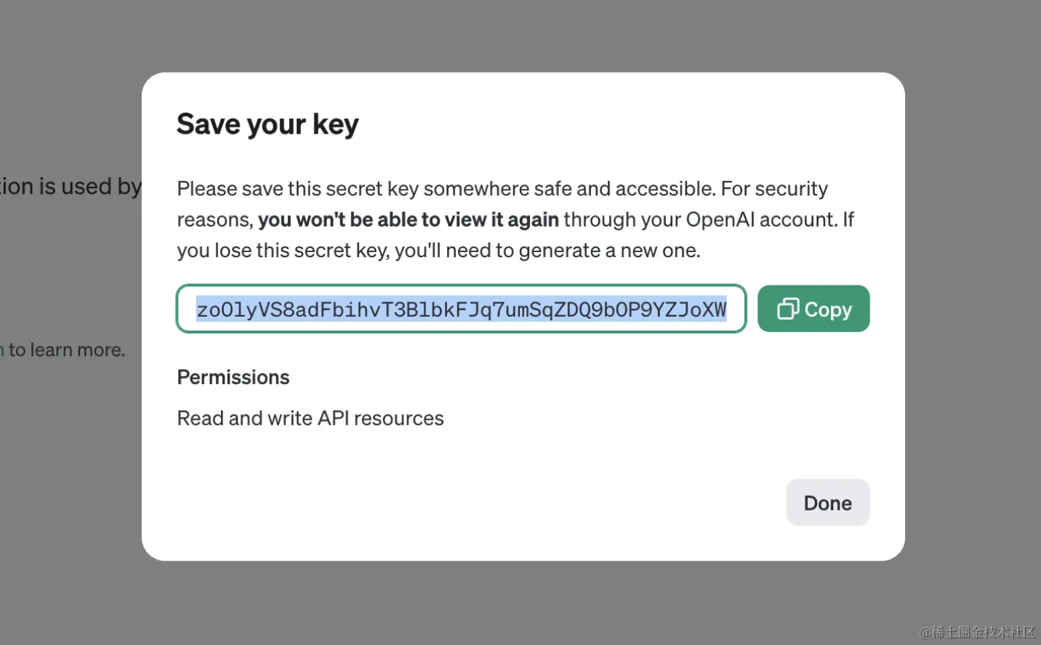Click the overlapping-squares copy icon
This screenshot has width=1041, height=645.
(x=788, y=309)
